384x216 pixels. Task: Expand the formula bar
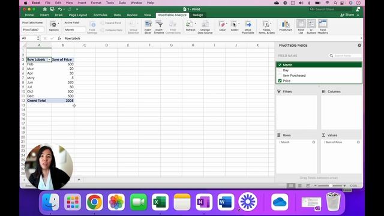(361, 38)
